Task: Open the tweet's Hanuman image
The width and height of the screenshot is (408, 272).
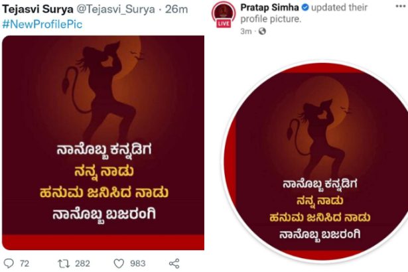Action: [103, 143]
